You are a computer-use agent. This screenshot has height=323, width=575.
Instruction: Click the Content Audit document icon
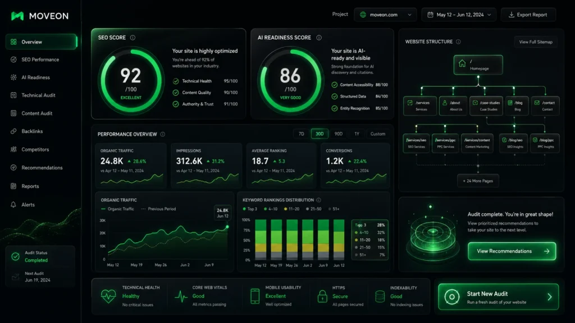(13, 113)
